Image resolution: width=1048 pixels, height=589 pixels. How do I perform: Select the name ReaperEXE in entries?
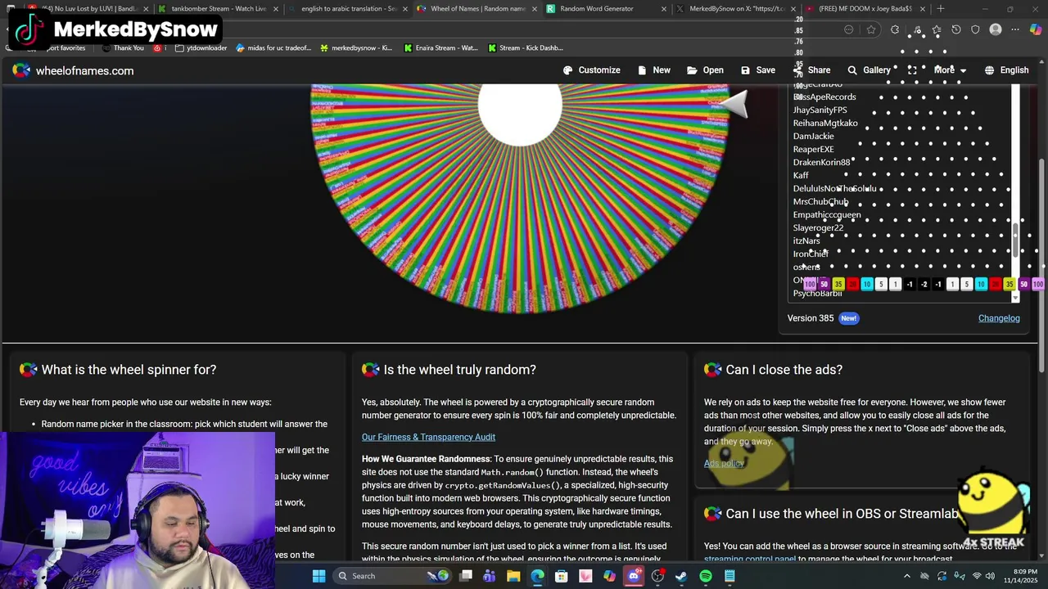(x=813, y=149)
